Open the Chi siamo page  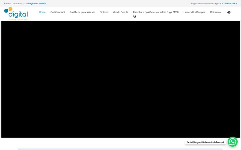click(215, 12)
